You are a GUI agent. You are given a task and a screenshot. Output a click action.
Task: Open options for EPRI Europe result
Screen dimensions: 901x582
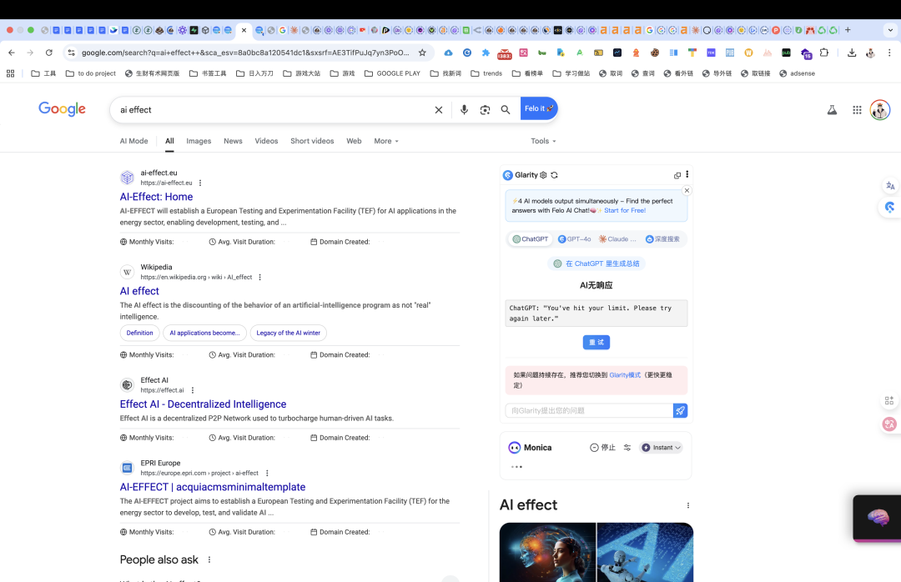pos(267,473)
